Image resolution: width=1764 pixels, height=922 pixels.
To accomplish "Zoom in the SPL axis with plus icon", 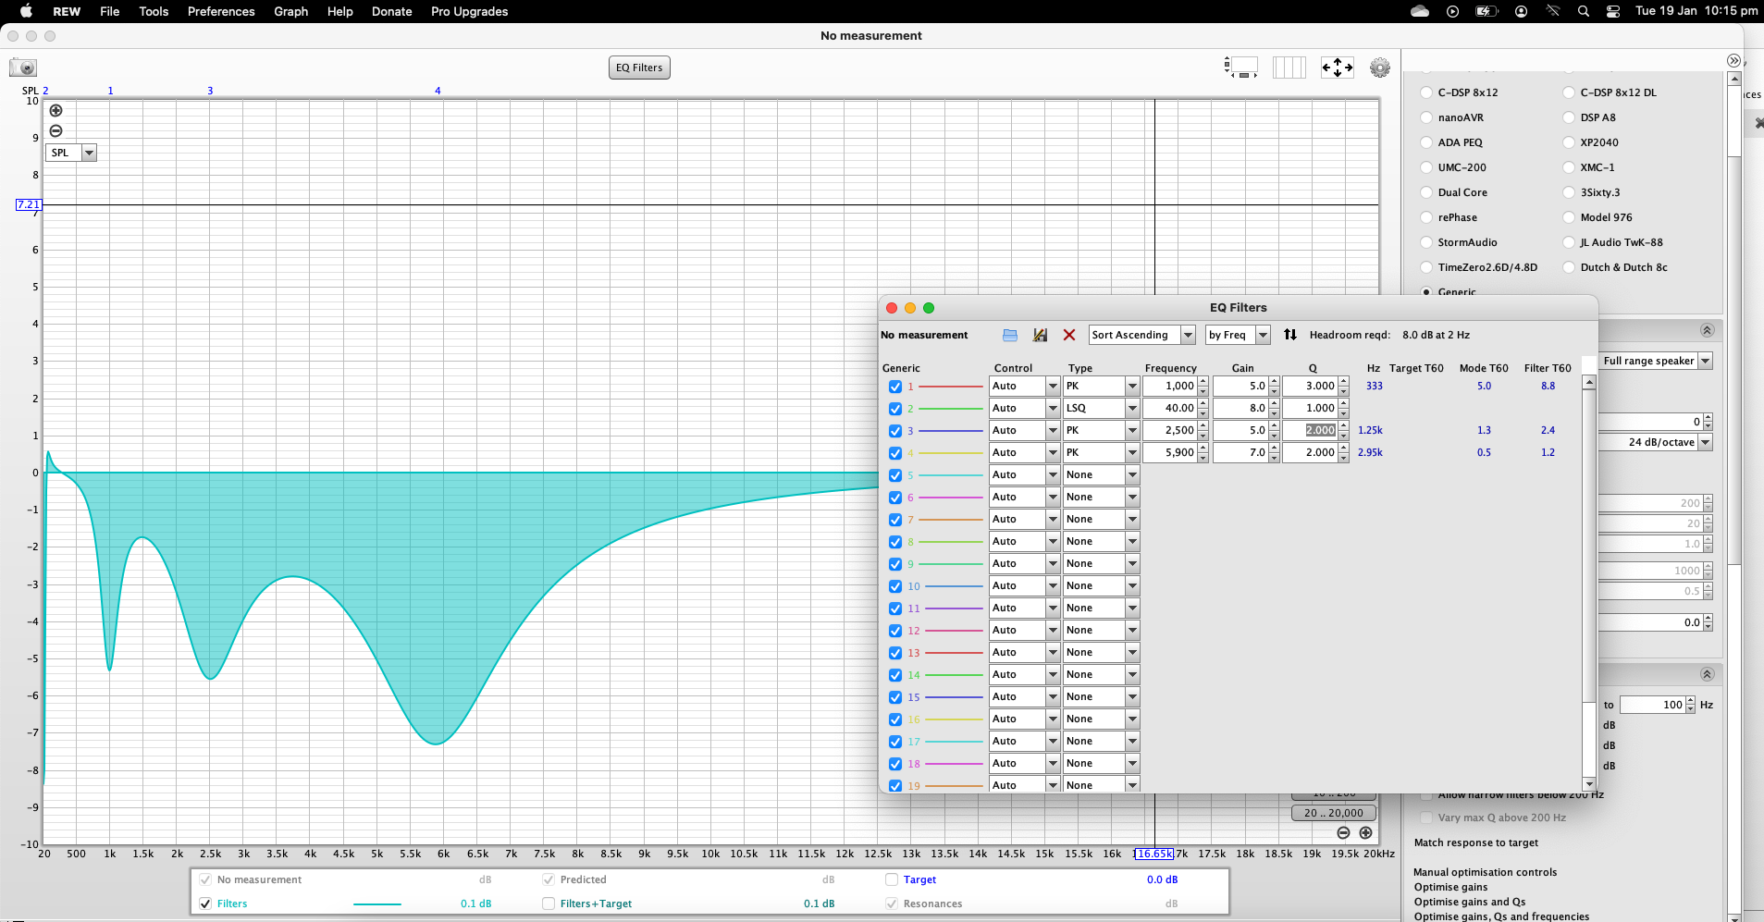I will pos(56,111).
